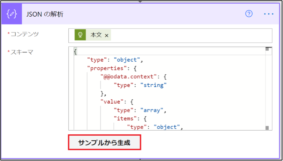
Task: Click the schema editor scrollbar top thumb
Action: tap(267, 49)
